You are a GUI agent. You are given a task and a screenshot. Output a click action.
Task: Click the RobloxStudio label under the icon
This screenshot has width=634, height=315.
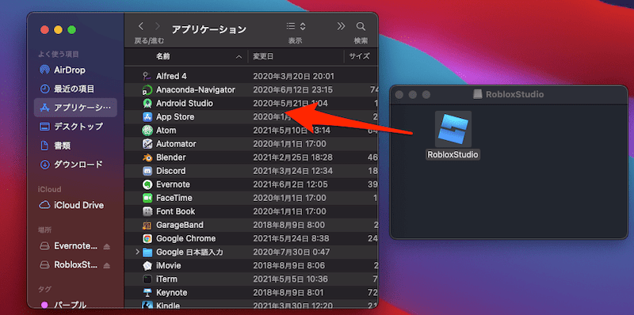(453, 154)
